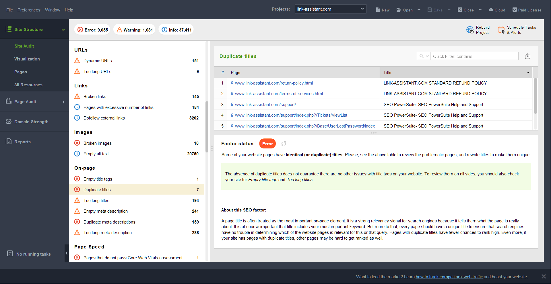Click the No running tasks icon
Screen dimensions: 551x284
(x=10, y=254)
